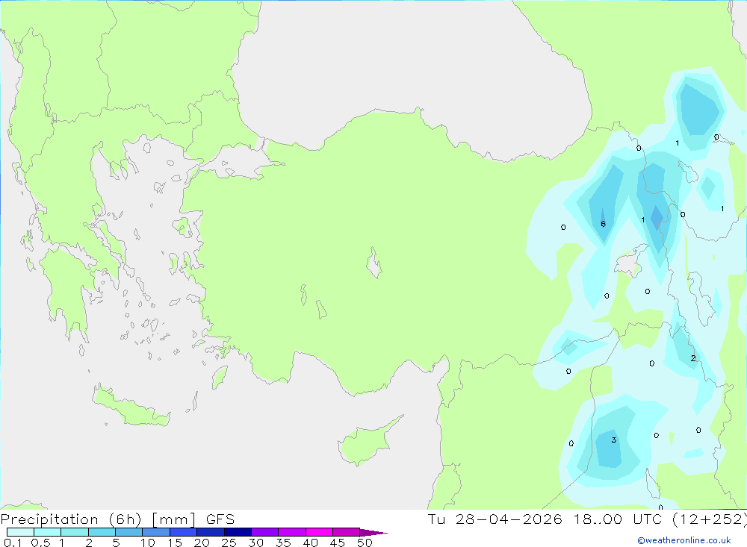Viewport: 747px width, 547px height.
Task: Click legend label '25'
Action: [229, 543]
